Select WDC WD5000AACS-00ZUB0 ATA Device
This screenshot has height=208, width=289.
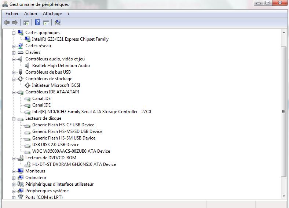tap(71, 151)
